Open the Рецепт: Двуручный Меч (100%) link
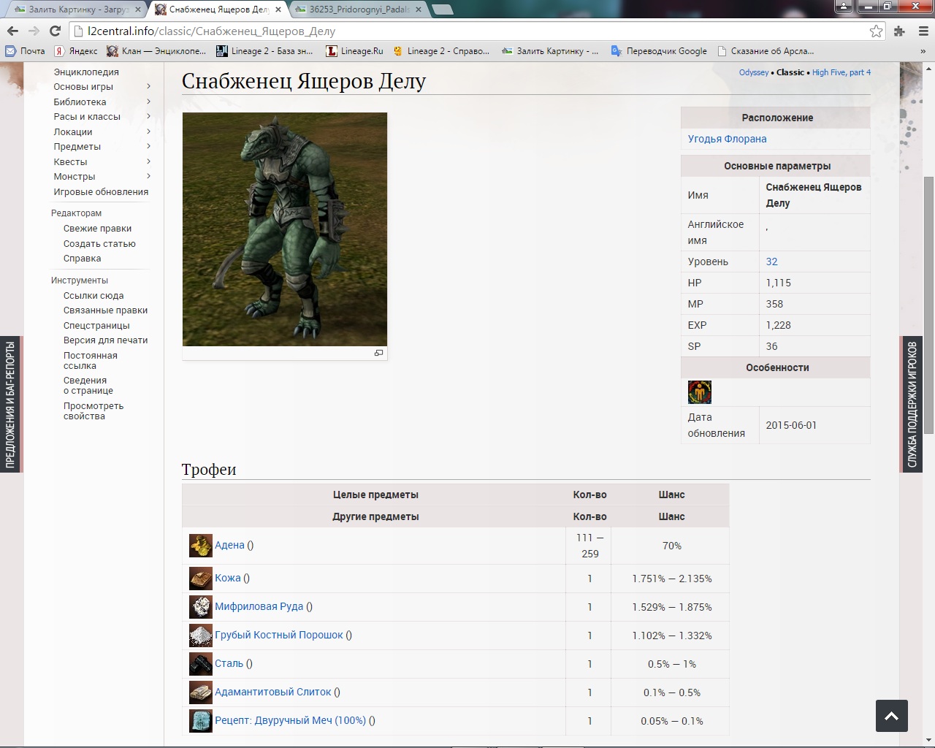This screenshot has height=748, width=935. (290, 720)
